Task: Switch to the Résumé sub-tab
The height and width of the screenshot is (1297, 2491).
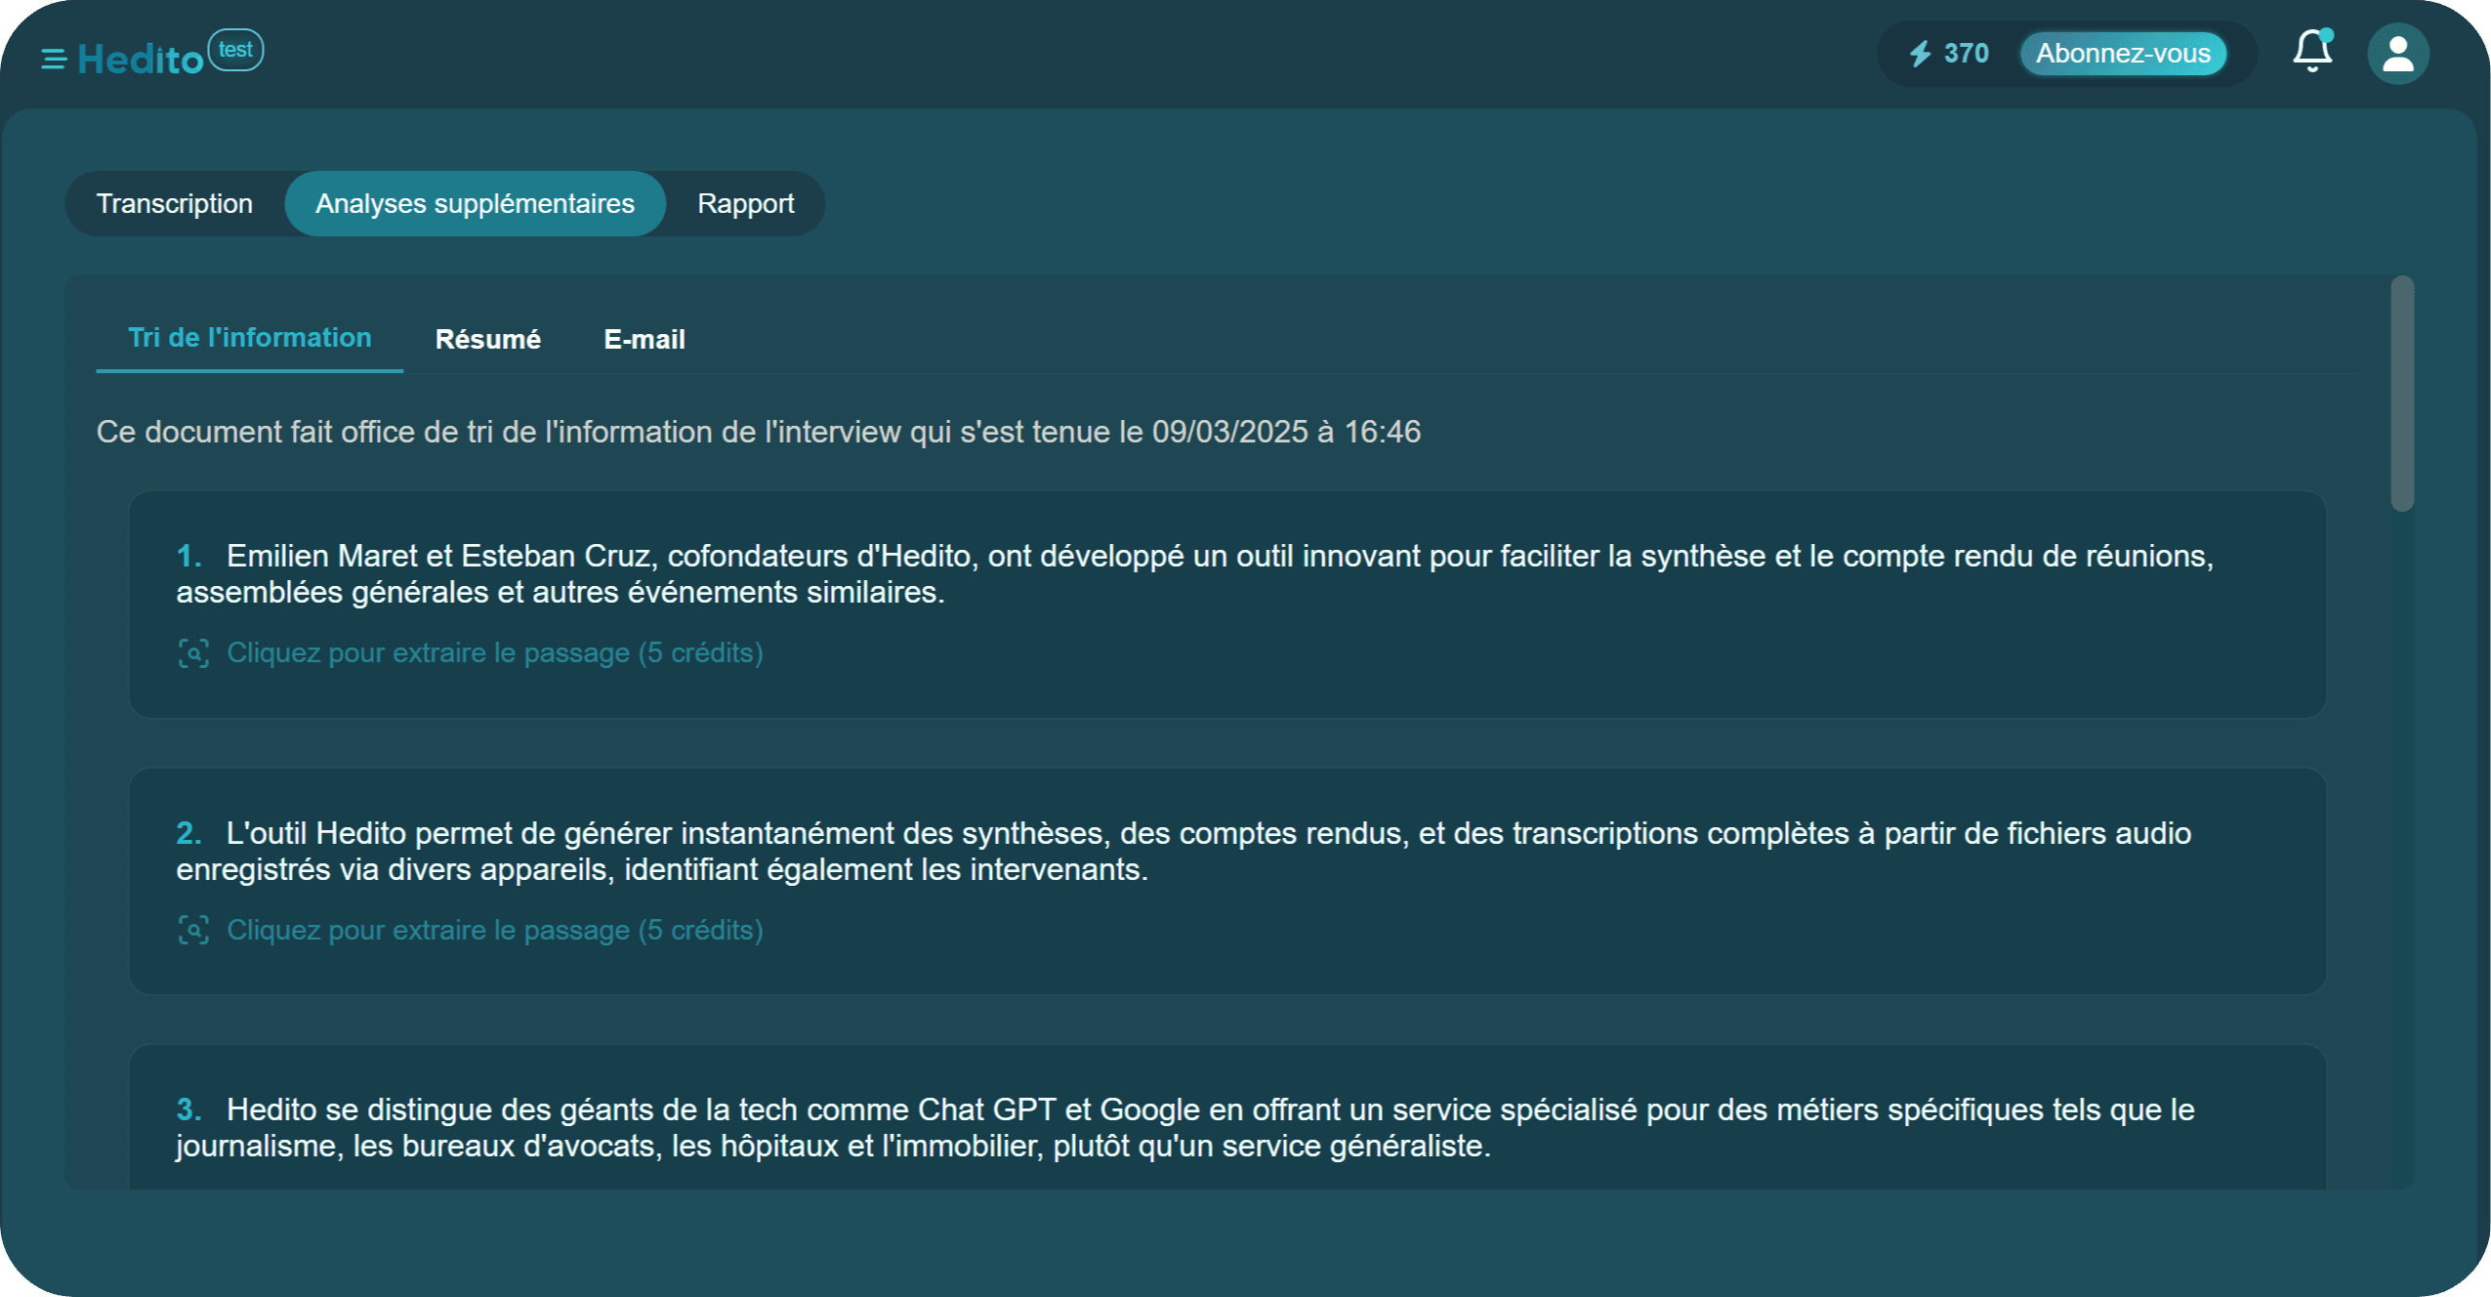Action: point(487,339)
